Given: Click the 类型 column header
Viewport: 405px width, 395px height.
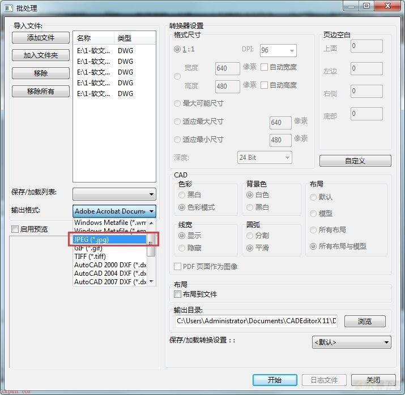Looking at the screenshot, I should 134,38.
